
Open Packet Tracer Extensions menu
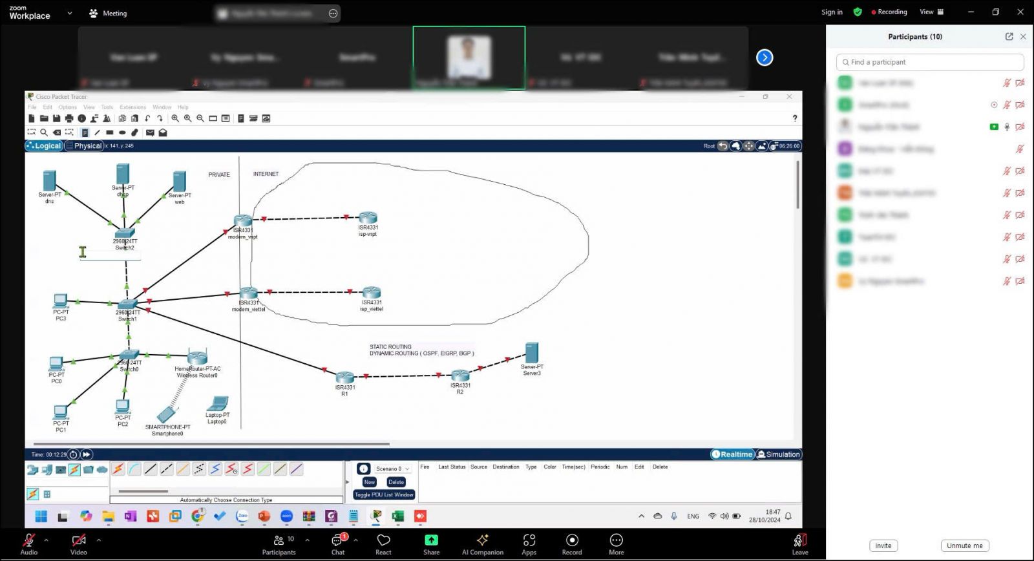coord(132,107)
